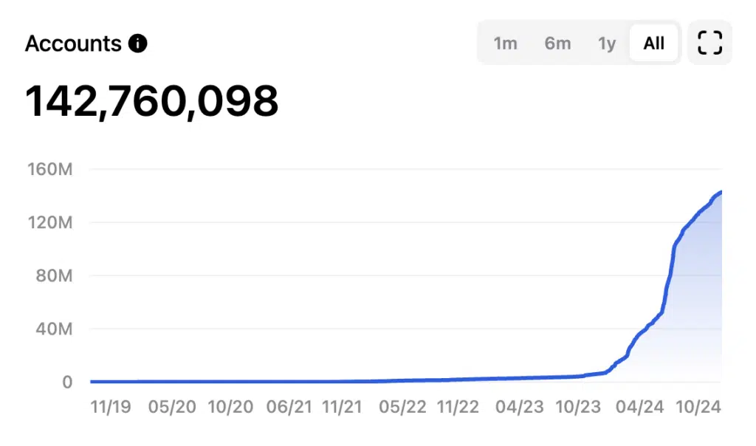Click the Accounts info icon
This screenshot has width=756, height=446.
pos(137,44)
